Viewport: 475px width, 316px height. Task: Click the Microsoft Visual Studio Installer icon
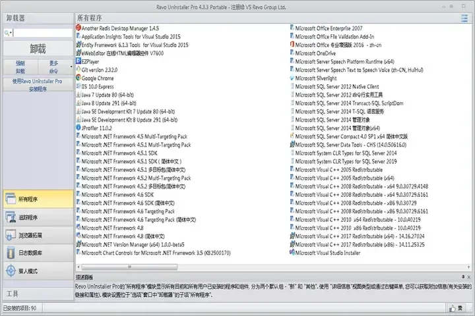pos(292,253)
